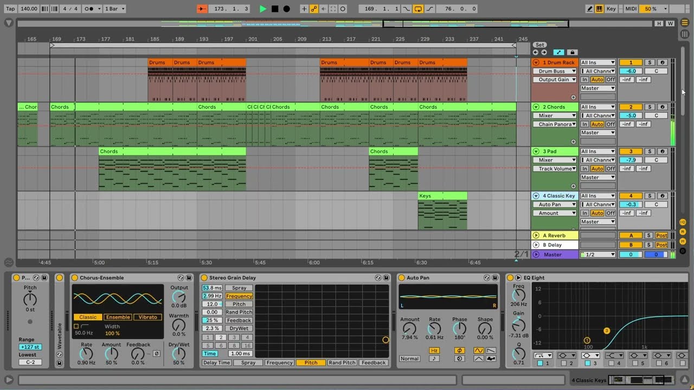Click the Session Record circle button
Screen dimensions: 694x390
pos(343,9)
